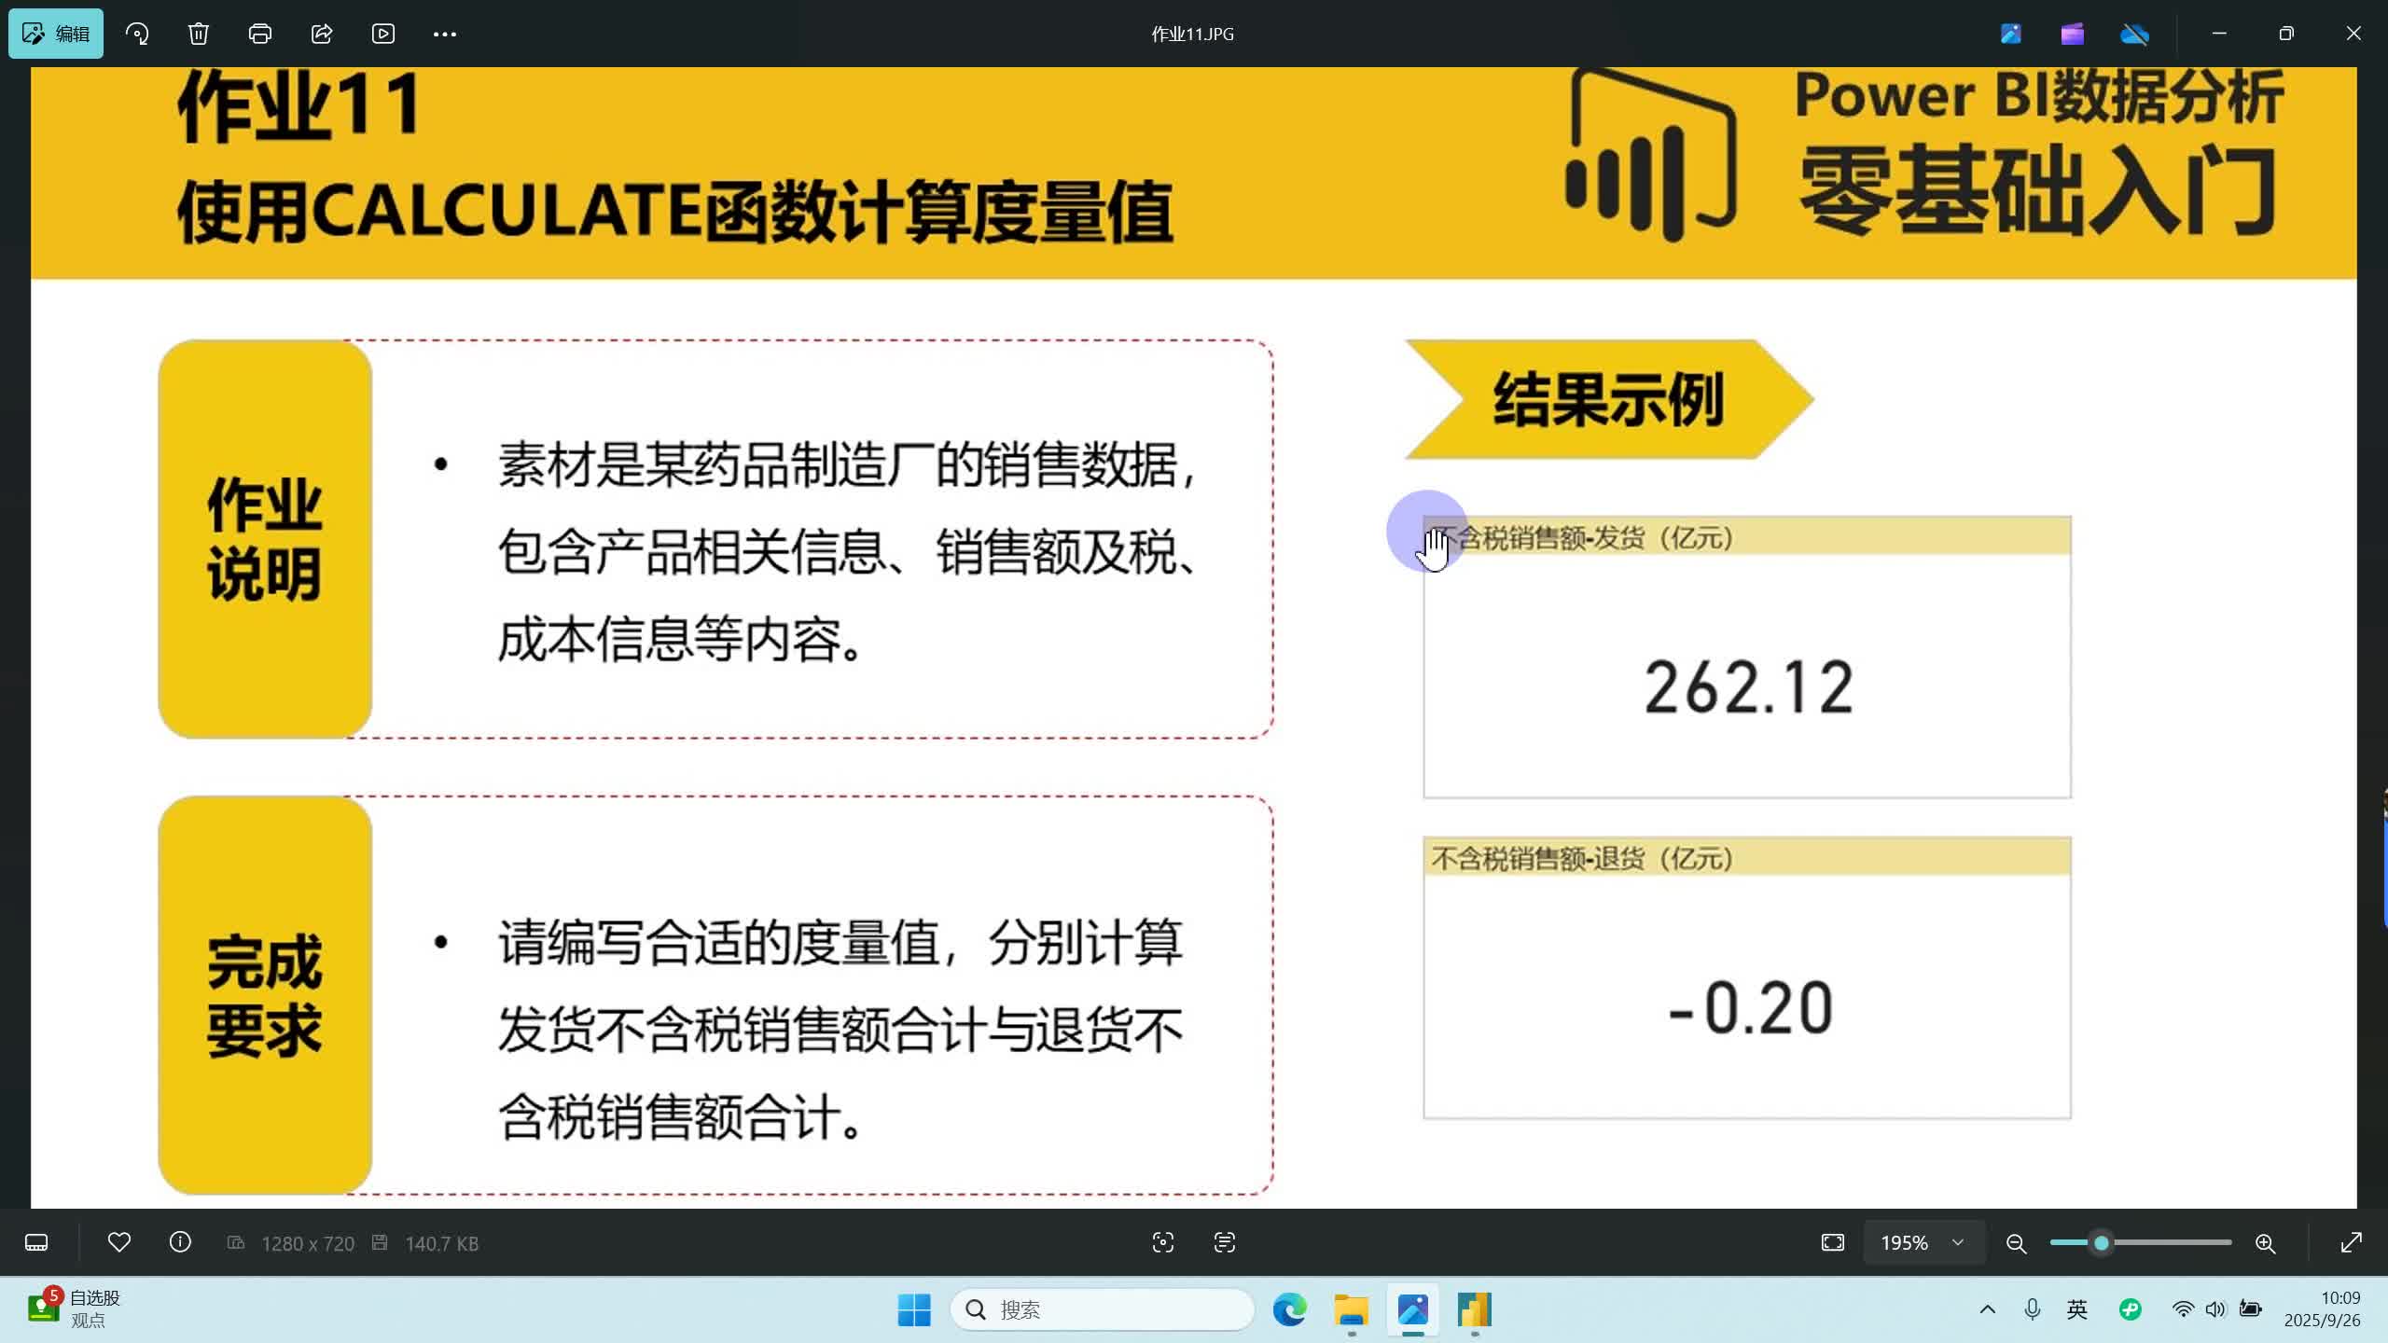
Task: Add to favorites with the heart icon
Action: (119, 1242)
